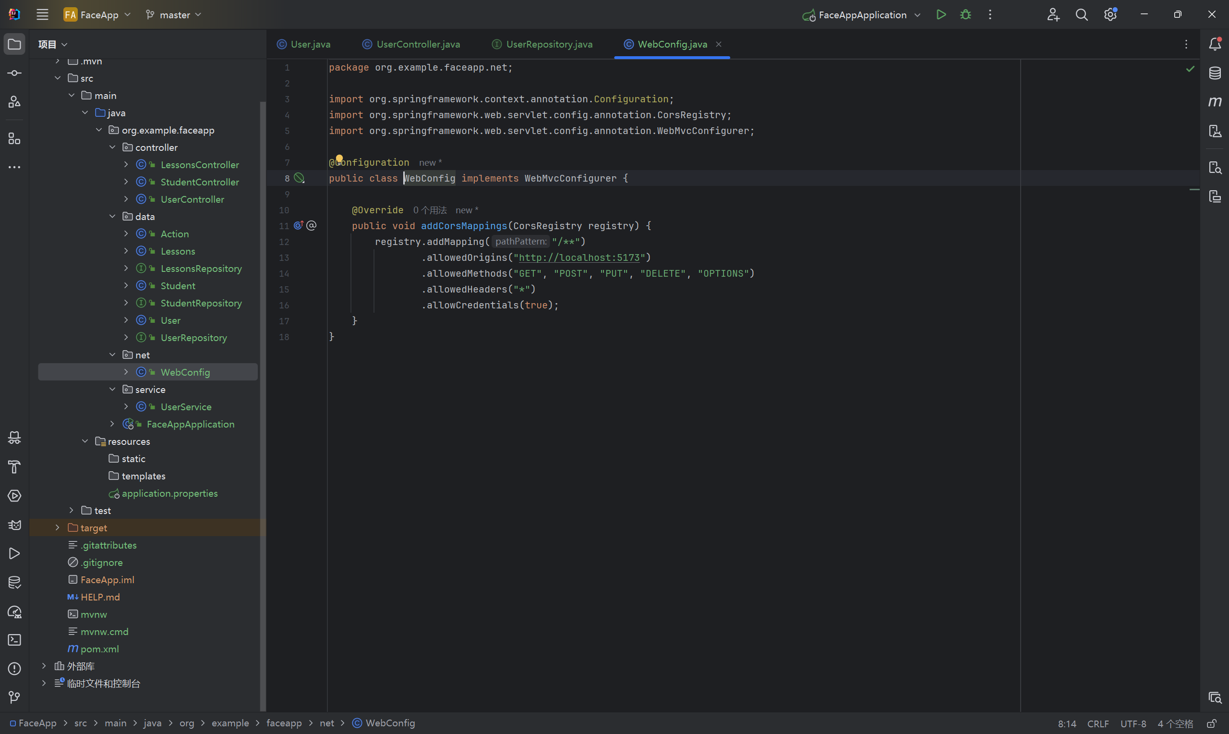Run FaceAppApplication with the green play icon

coord(941,15)
